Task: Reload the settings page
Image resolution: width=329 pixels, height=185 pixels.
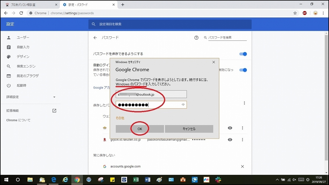Action: click(x=21, y=13)
